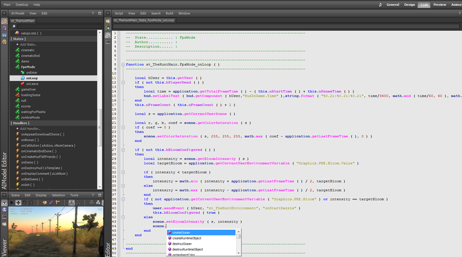Screen dimensions: 462x257
Task: Click the paint palette icon in Viewer toolbar
Action: 44,203
